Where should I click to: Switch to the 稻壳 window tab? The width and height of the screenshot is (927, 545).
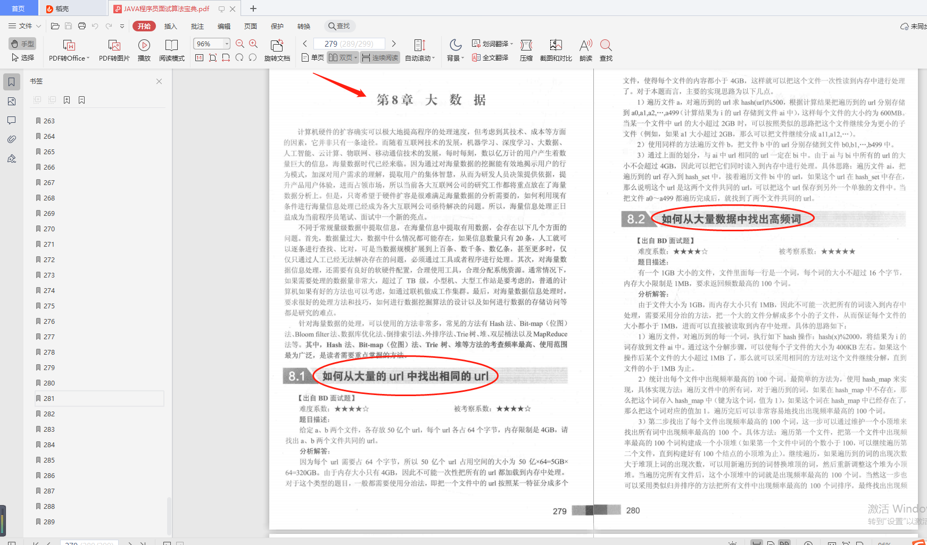tap(73, 9)
